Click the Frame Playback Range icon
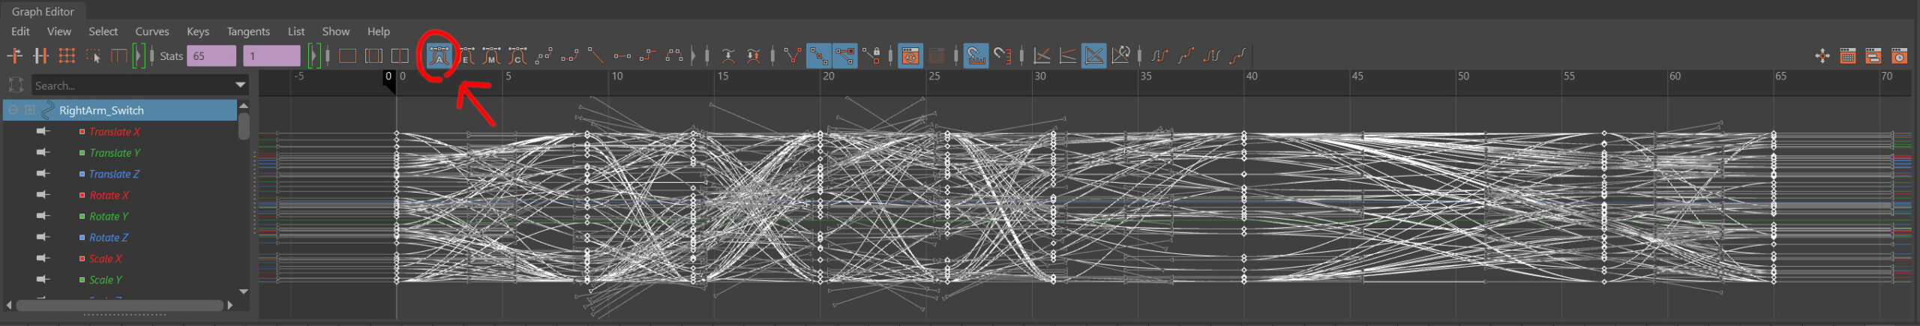 [373, 55]
